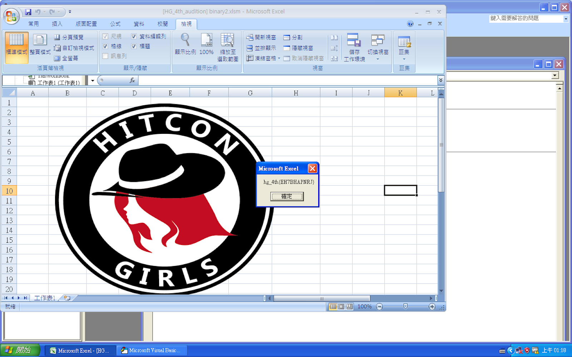Open the 資料 Data tab

(139, 24)
